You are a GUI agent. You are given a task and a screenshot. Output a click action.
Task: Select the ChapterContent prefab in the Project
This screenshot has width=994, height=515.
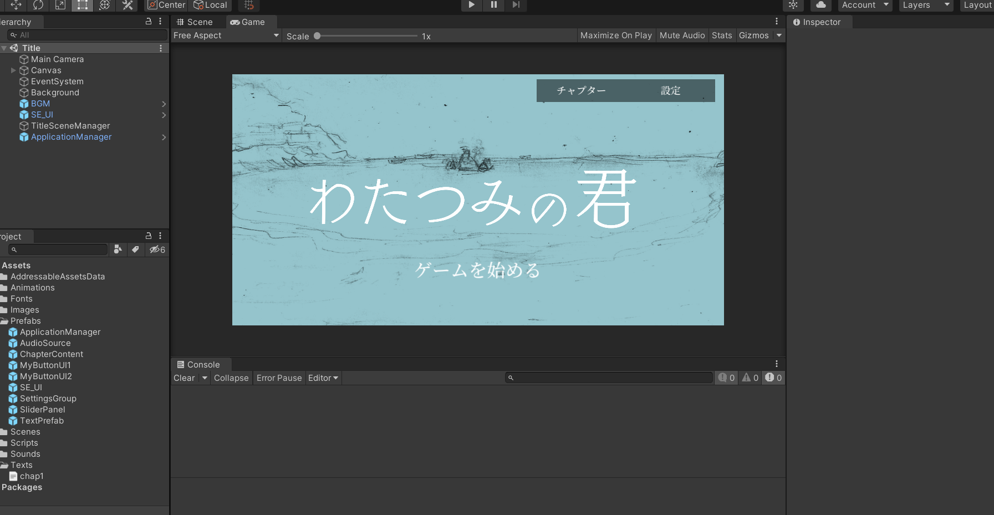[52, 354]
